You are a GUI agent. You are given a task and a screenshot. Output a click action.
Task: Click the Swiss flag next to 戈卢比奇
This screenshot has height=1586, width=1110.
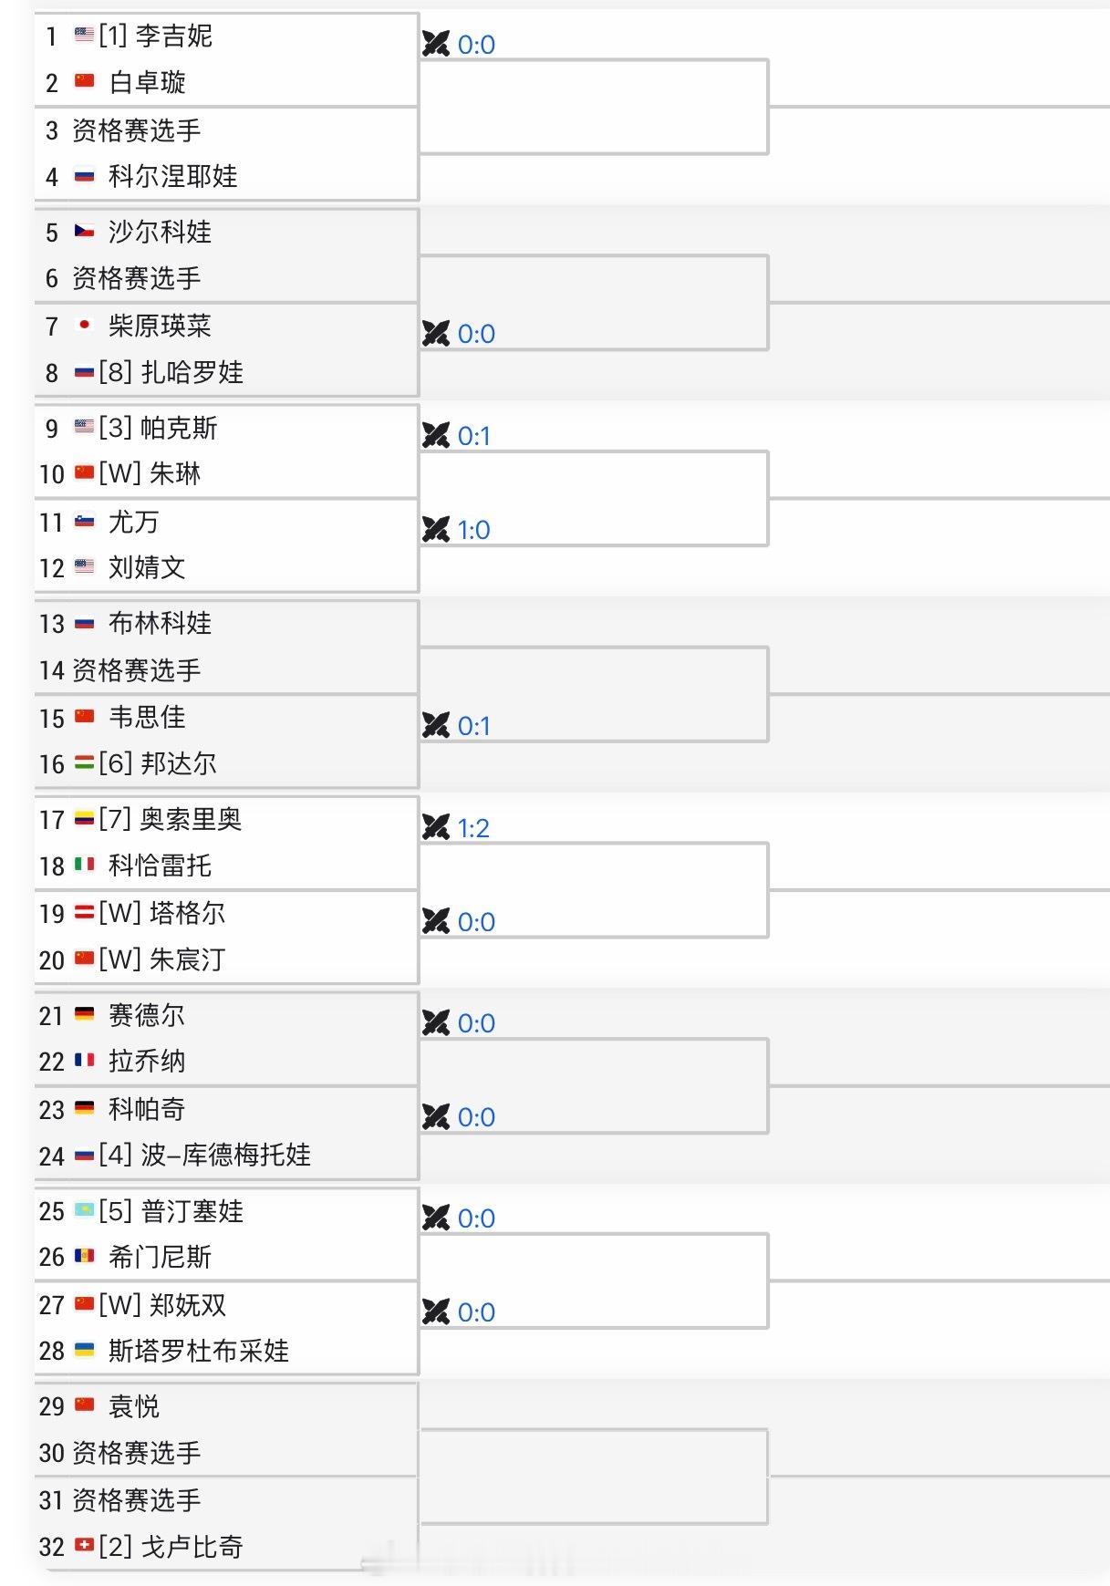pyautogui.click(x=84, y=1545)
